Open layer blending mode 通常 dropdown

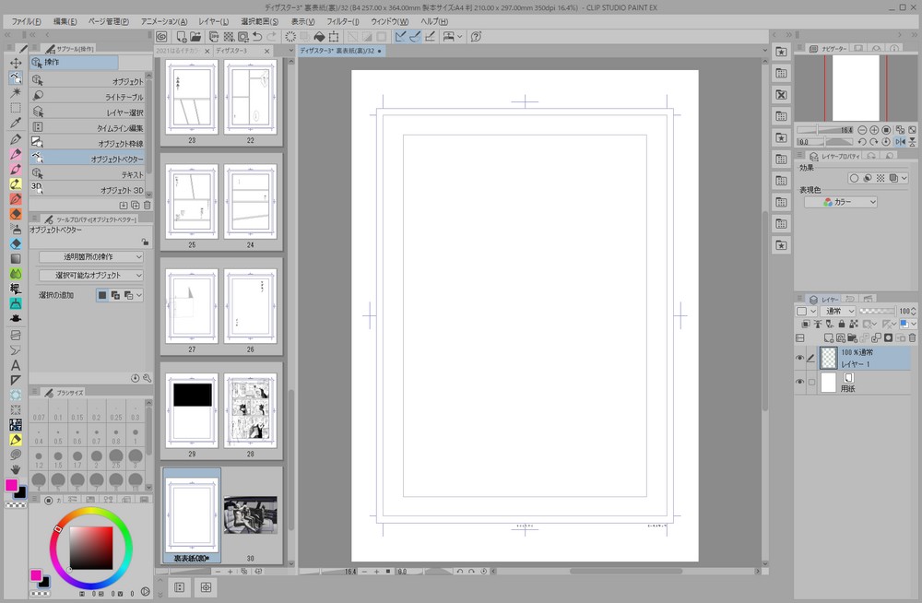(838, 311)
